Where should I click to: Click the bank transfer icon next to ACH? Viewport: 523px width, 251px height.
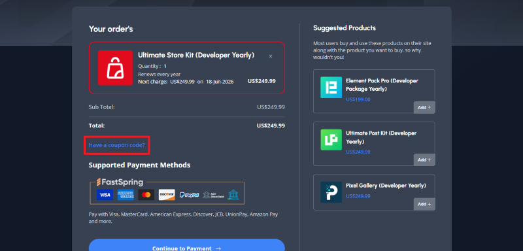pos(233,195)
